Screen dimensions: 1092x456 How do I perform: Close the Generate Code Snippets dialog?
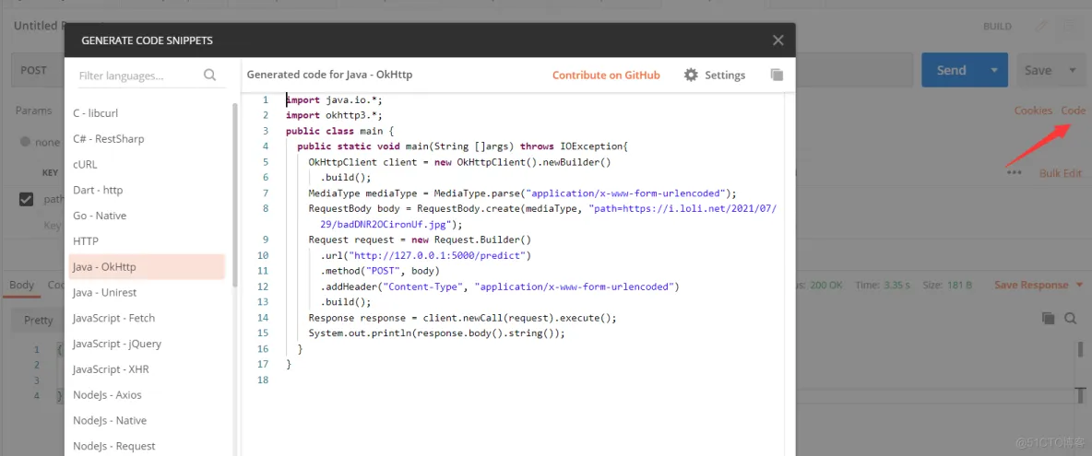pos(777,41)
